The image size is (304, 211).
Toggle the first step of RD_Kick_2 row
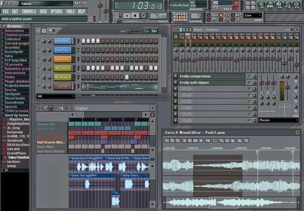(x=83, y=68)
